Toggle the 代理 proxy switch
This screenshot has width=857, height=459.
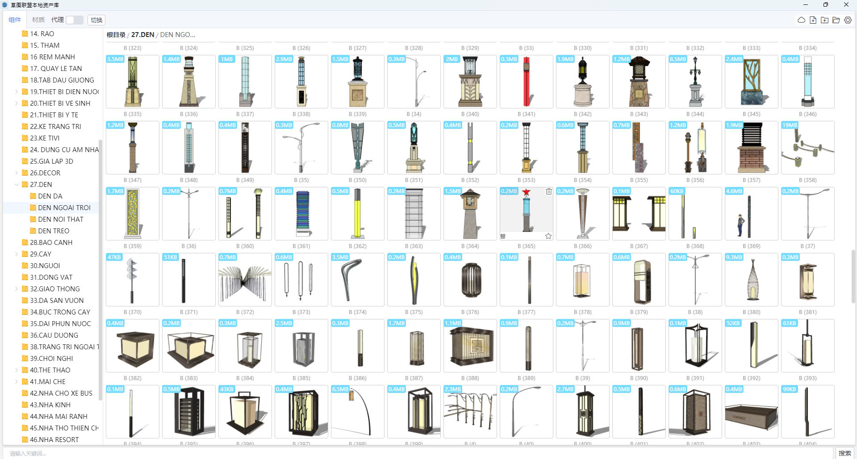pos(74,20)
